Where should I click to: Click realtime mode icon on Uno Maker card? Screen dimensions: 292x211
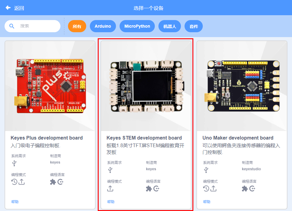(x=206, y=189)
